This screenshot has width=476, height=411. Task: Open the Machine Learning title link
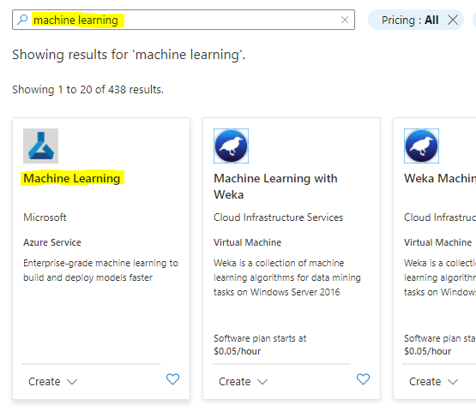[72, 178]
